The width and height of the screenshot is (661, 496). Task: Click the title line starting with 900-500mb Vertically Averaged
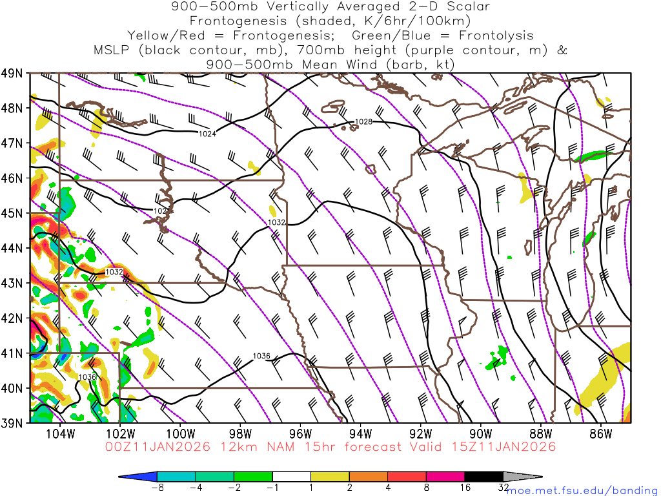[x=330, y=7]
